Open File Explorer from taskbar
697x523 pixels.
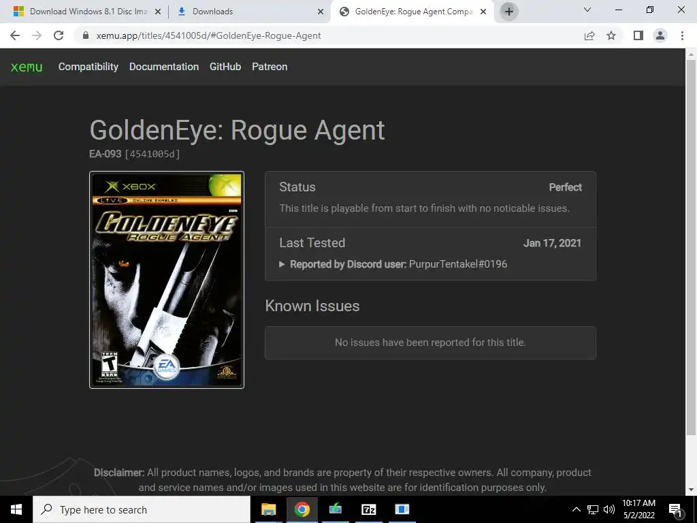point(268,509)
